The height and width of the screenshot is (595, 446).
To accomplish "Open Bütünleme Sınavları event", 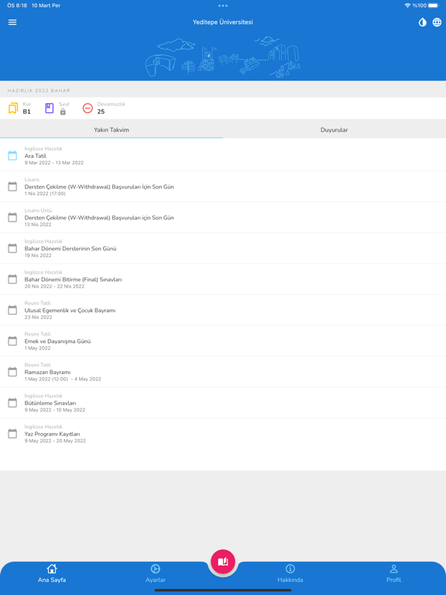I will tap(223, 403).
